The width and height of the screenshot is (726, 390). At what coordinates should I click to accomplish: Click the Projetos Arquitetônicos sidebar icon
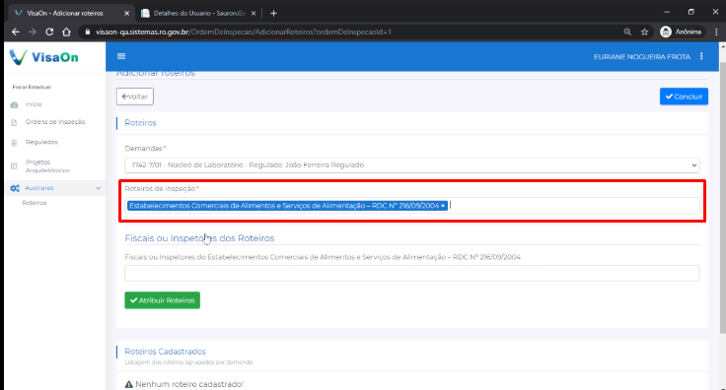(x=14, y=165)
